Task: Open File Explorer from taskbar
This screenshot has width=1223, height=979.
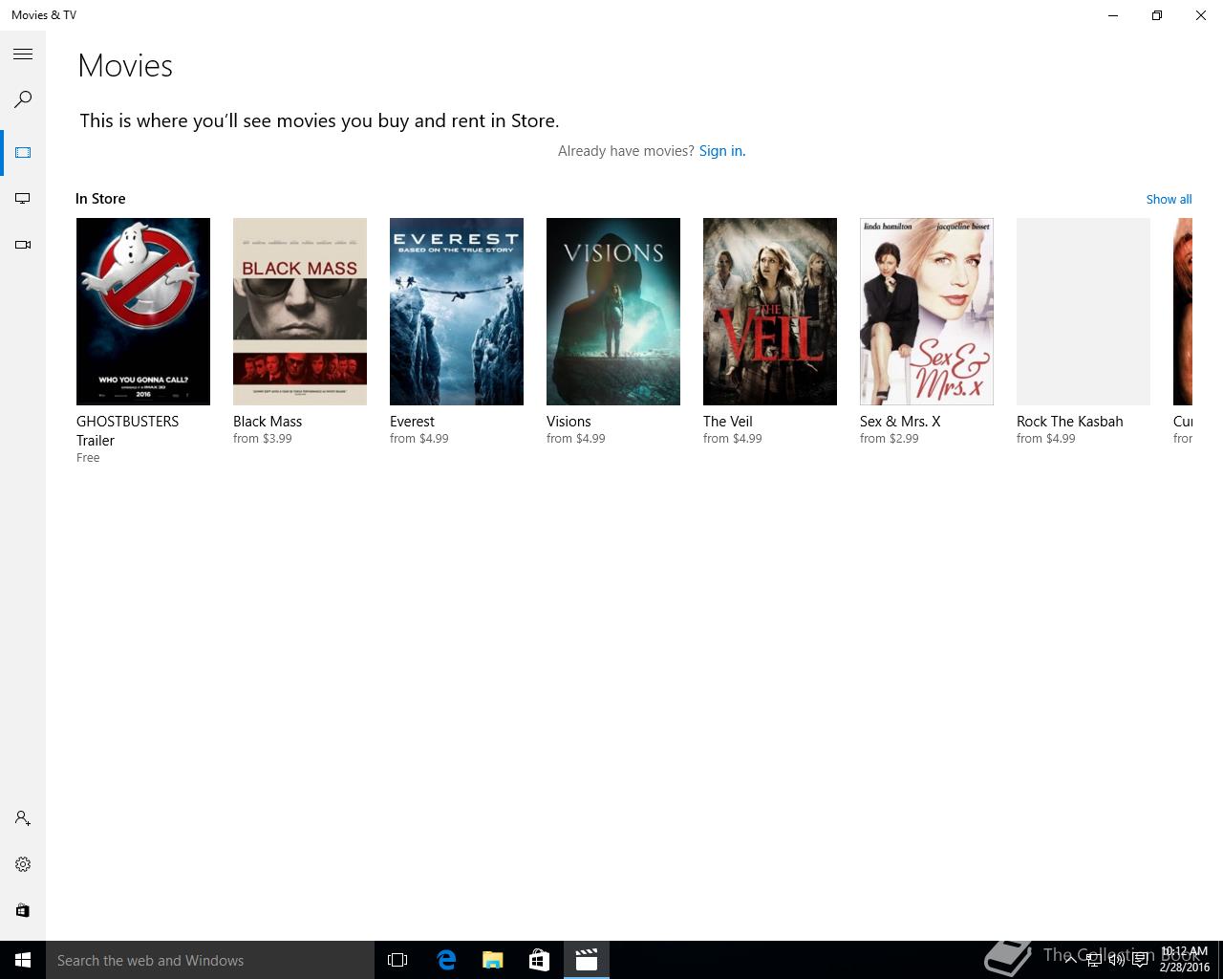Action: click(x=493, y=960)
